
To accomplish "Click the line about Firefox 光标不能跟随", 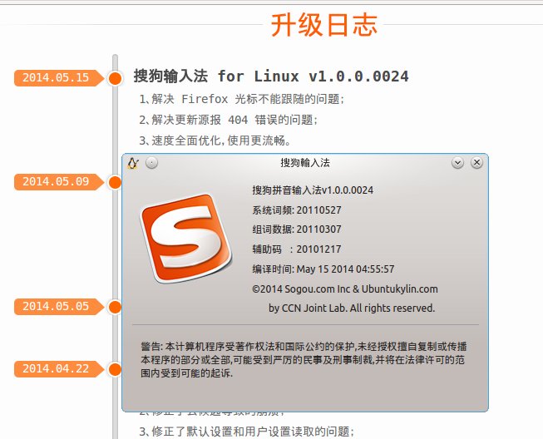I will coord(242,100).
